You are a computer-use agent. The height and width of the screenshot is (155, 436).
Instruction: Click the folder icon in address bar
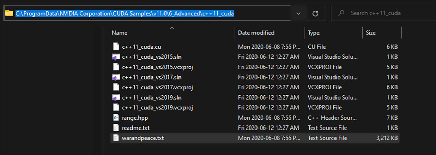pos(9,13)
